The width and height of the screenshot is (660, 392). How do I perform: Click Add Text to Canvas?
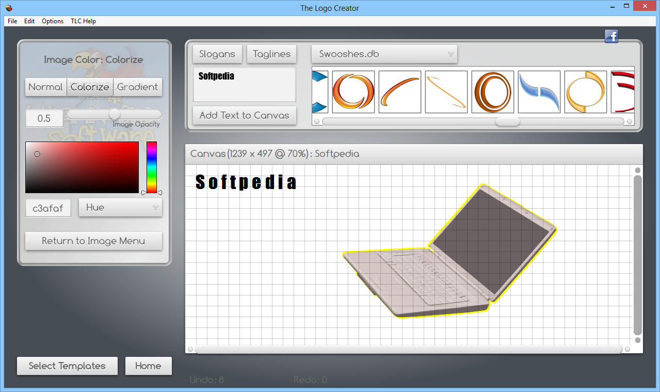245,115
